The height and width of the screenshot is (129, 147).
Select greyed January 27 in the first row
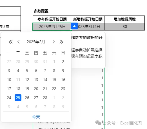[9, 62]
